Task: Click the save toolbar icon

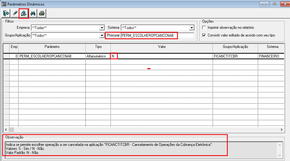Action: 24,13
